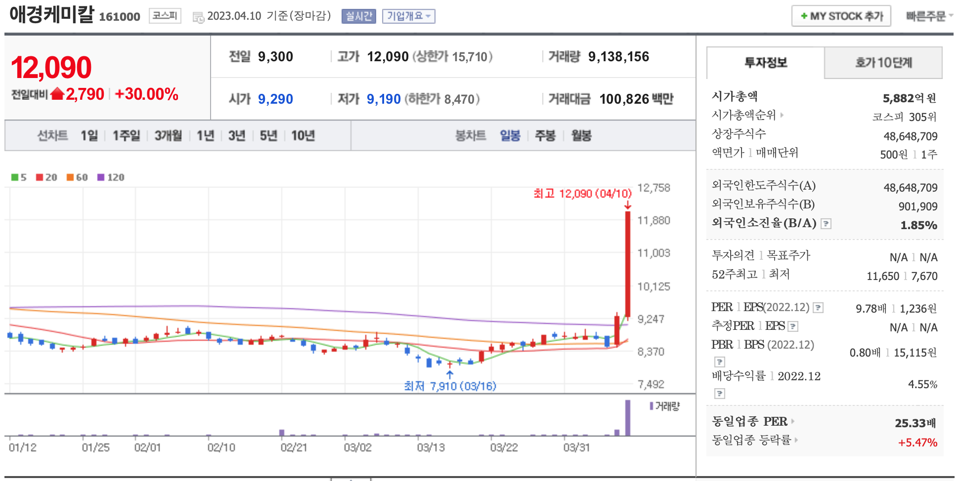The height and width of the screenshot is (481, 960).
Task: Click the arrow icon beside 동일업종 PER
Action: pos(793,421)
